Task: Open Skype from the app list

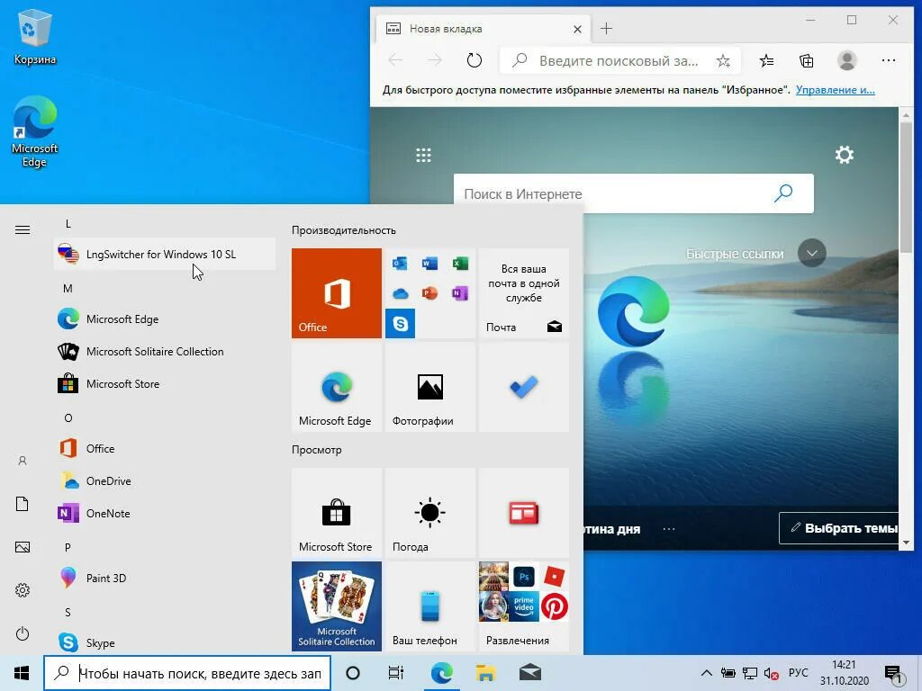Action: 165,642
